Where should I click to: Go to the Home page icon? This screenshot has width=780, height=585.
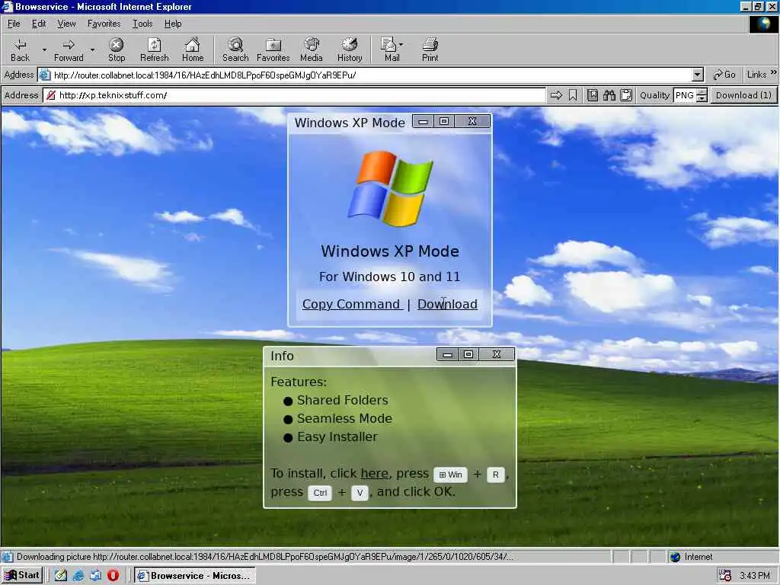pyautogui.click(x=193, y=50)
